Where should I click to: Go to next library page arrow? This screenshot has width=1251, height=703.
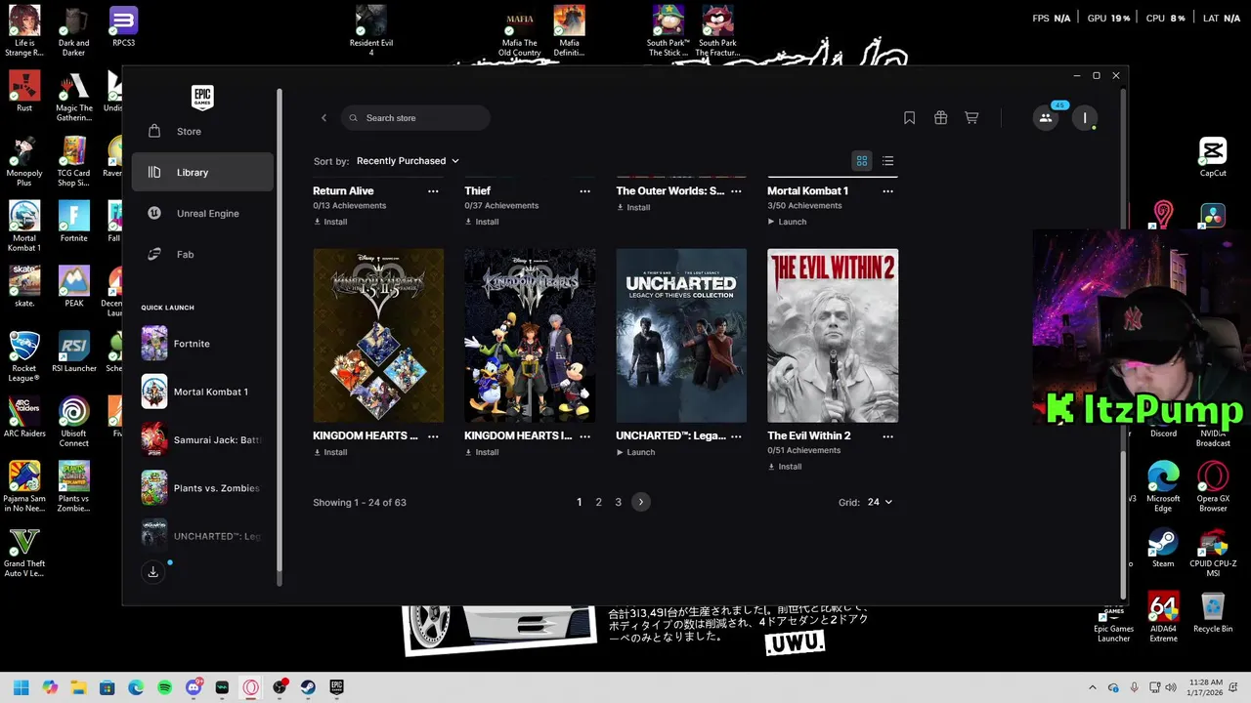(x=641, y=502)
